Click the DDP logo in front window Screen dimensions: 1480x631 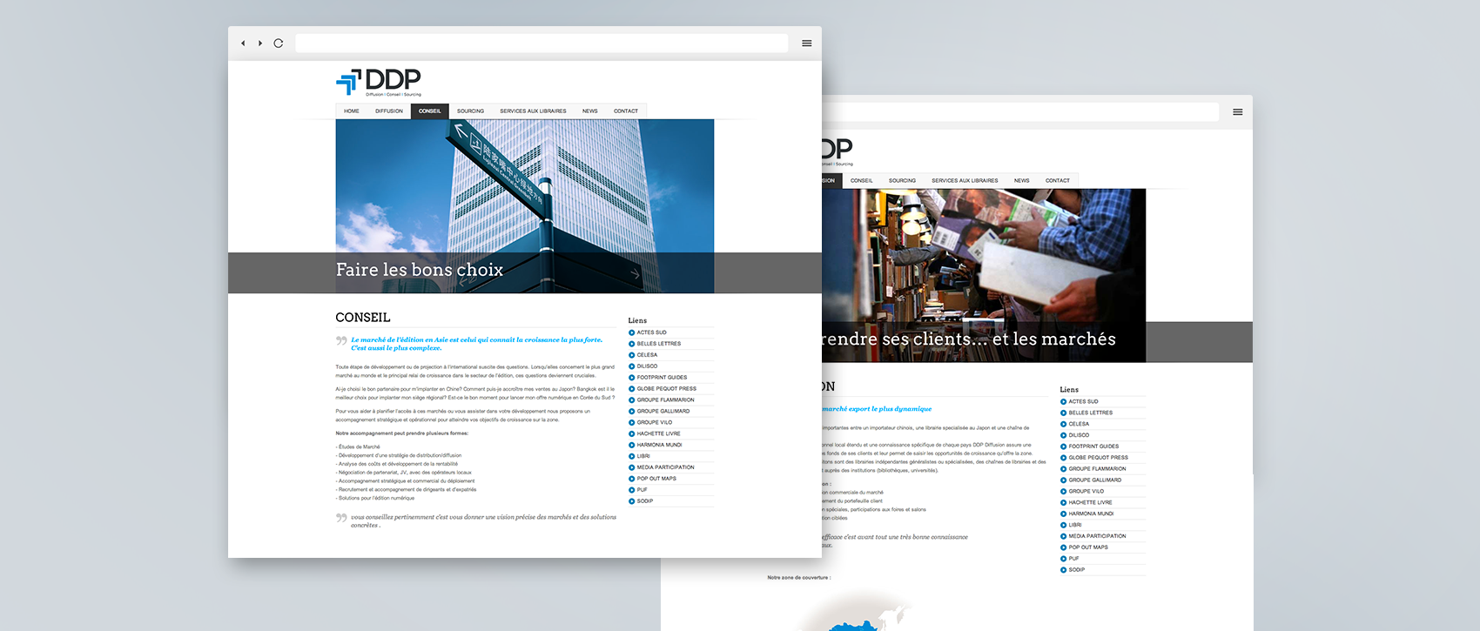(x=379, y=83)
